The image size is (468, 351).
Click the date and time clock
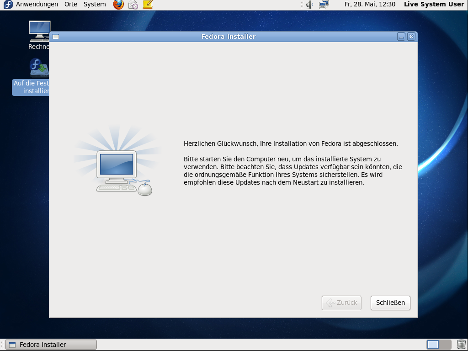370,5
